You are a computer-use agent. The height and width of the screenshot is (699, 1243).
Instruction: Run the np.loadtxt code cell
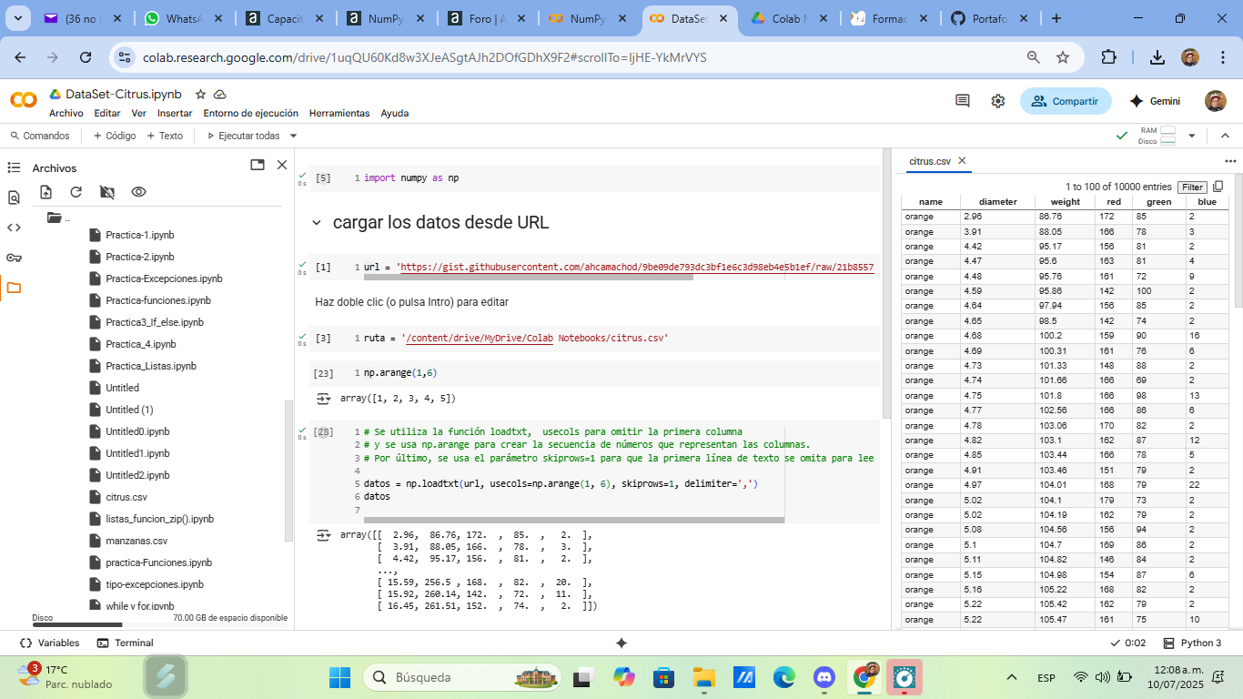(x=322, y=431)
